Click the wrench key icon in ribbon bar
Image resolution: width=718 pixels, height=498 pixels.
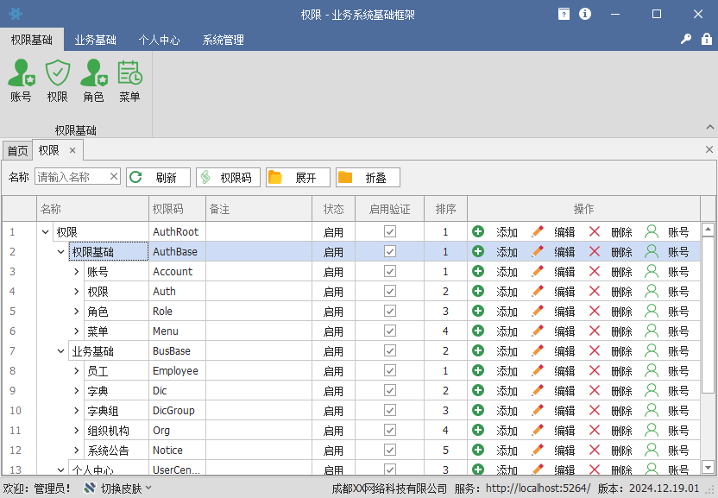(686, 40)
